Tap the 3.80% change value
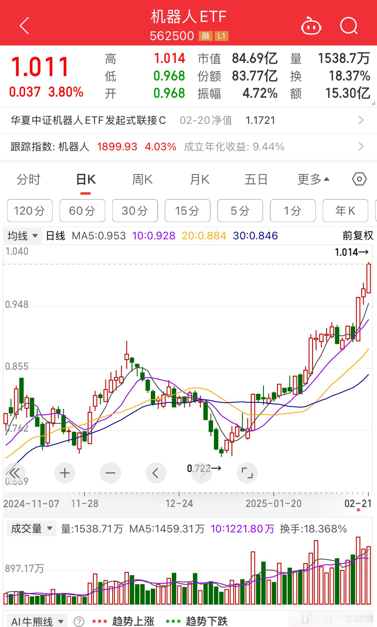 coord(66,92)
